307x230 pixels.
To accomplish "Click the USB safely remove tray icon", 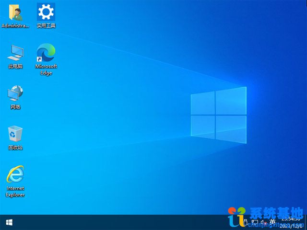I will [x=245, y=222].
